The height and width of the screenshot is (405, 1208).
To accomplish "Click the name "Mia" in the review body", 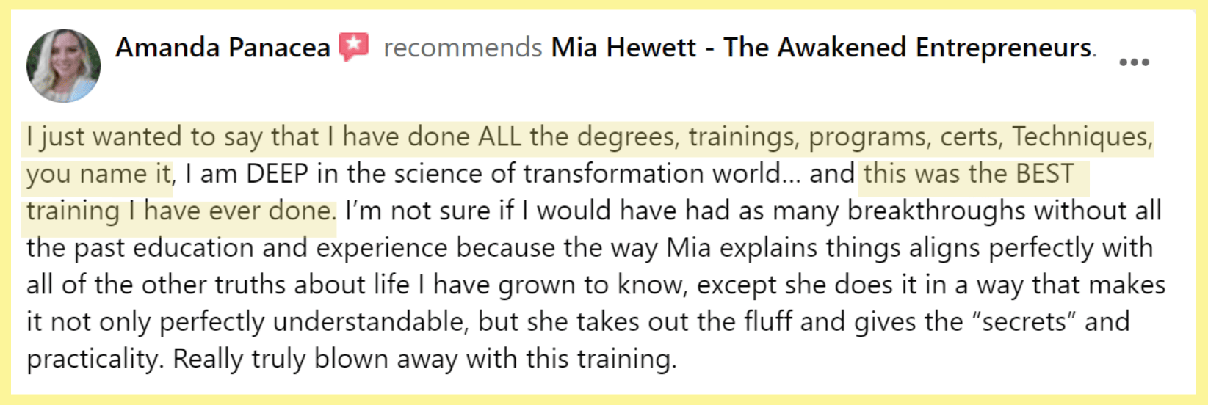I will (688, 248).
